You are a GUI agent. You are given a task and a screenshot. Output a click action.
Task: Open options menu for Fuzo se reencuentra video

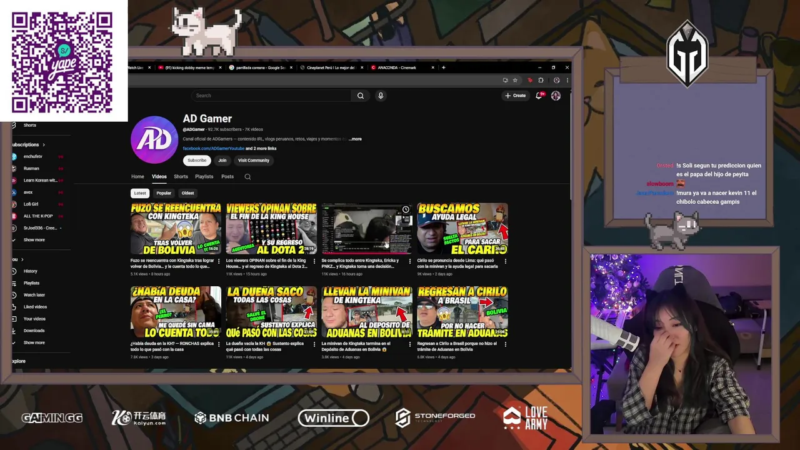click(219, 261)
